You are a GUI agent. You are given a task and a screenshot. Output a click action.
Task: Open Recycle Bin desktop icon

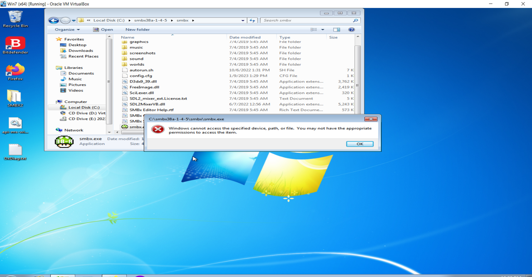click(15, 19)
